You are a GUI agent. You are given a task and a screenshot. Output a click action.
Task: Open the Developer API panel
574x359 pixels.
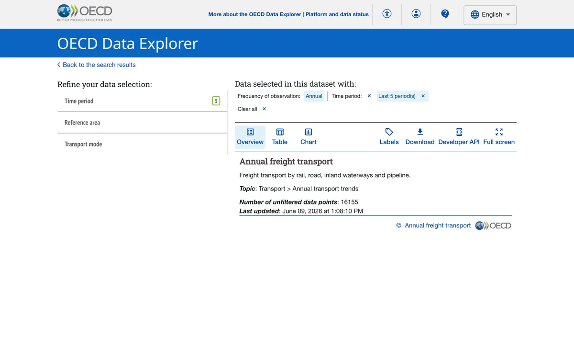click(x=459, y=136)
